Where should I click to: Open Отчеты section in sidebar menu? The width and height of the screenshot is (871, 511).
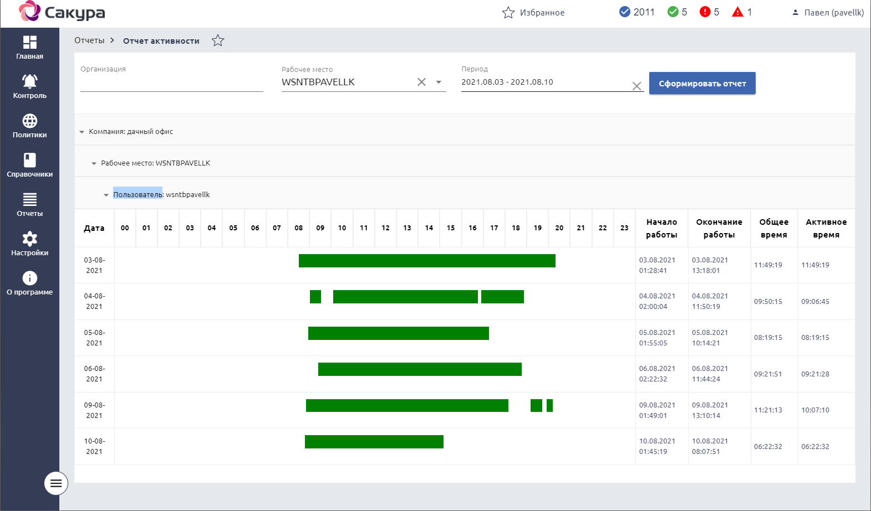pos(30,204)
